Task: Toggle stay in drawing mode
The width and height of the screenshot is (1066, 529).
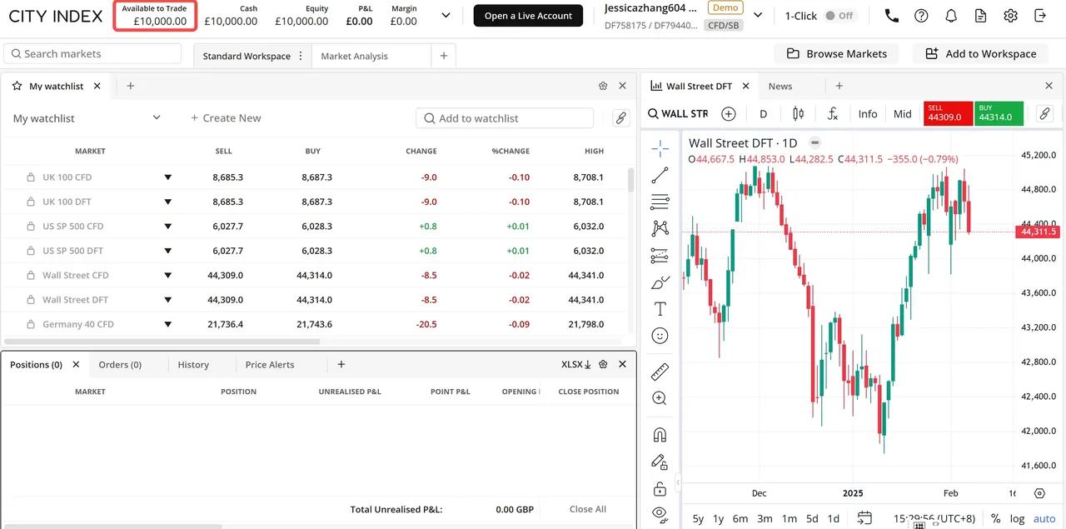Action: pos(660,462)
